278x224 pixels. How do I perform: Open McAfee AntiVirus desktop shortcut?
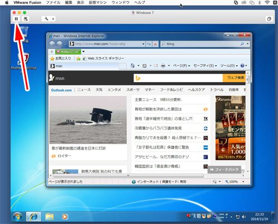click(x=23, y=63)
